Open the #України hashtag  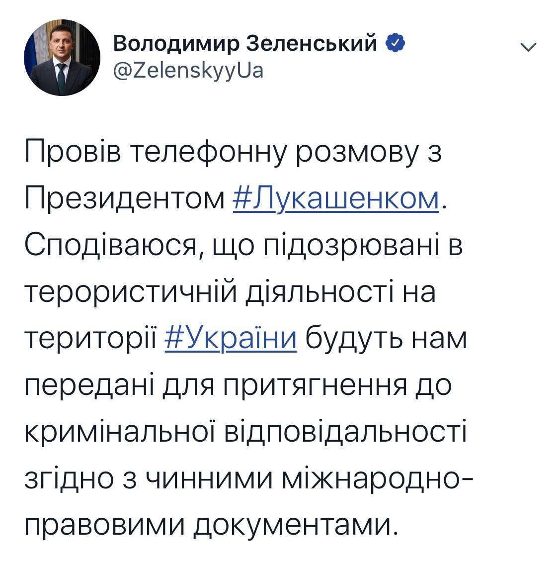pyautogui.click(x=231, y=338)
